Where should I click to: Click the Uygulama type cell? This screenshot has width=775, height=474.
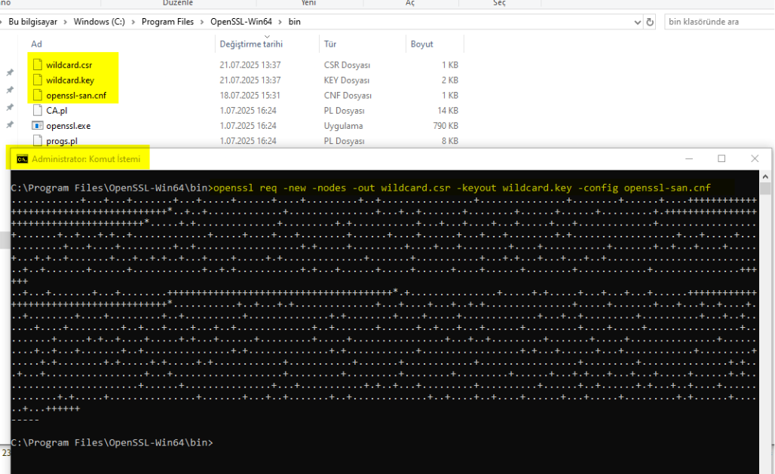pyautogui.click(x=343, y=126)
